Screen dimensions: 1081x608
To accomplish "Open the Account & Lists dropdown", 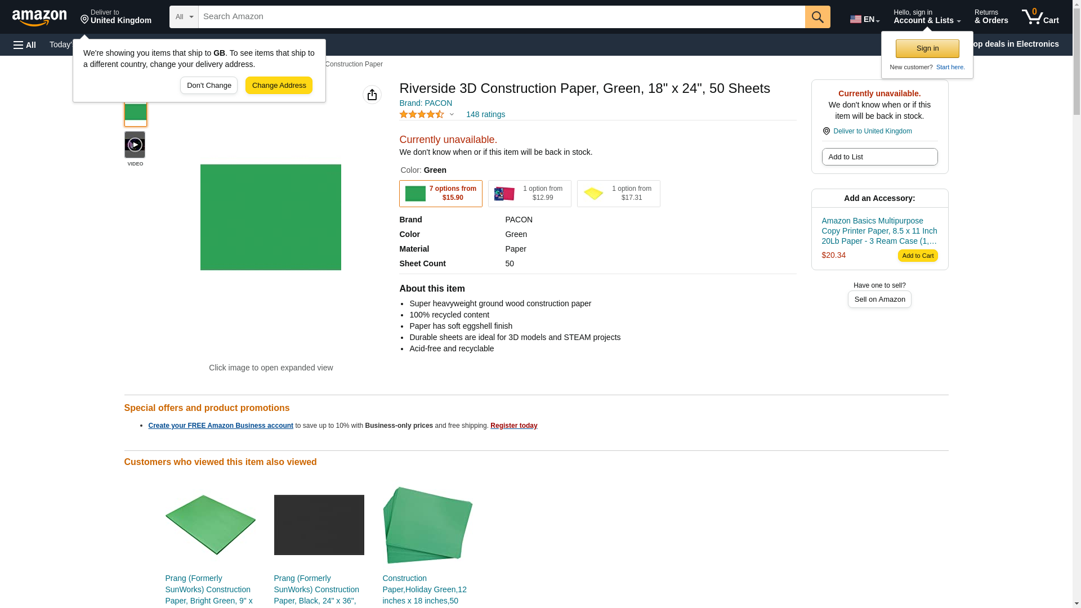I will (927, 17).
